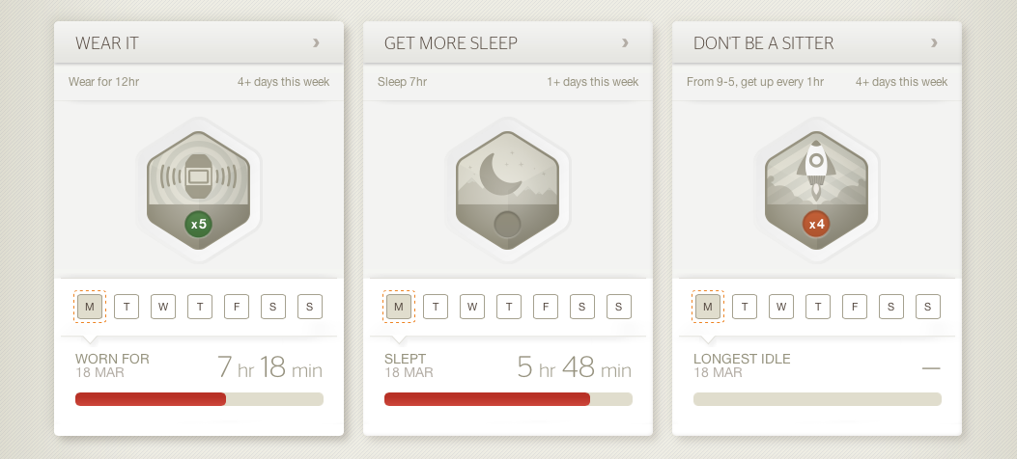Expand the Don't Be a Sitter chevron
Screen dimensions: 1017x459
[x=934, y=42]
